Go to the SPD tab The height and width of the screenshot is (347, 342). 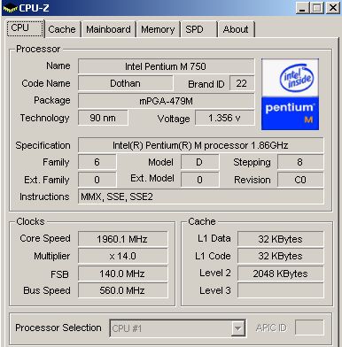click(x=198, y=29)
